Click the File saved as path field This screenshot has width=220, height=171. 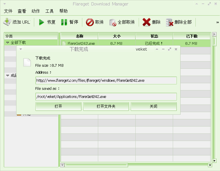click(x=106, y=96)
